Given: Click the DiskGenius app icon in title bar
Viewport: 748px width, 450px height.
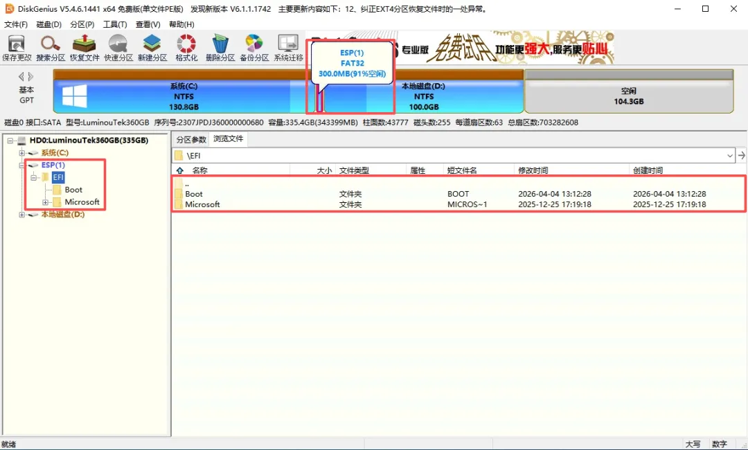Looking at the screenshot, I should 9,8.
